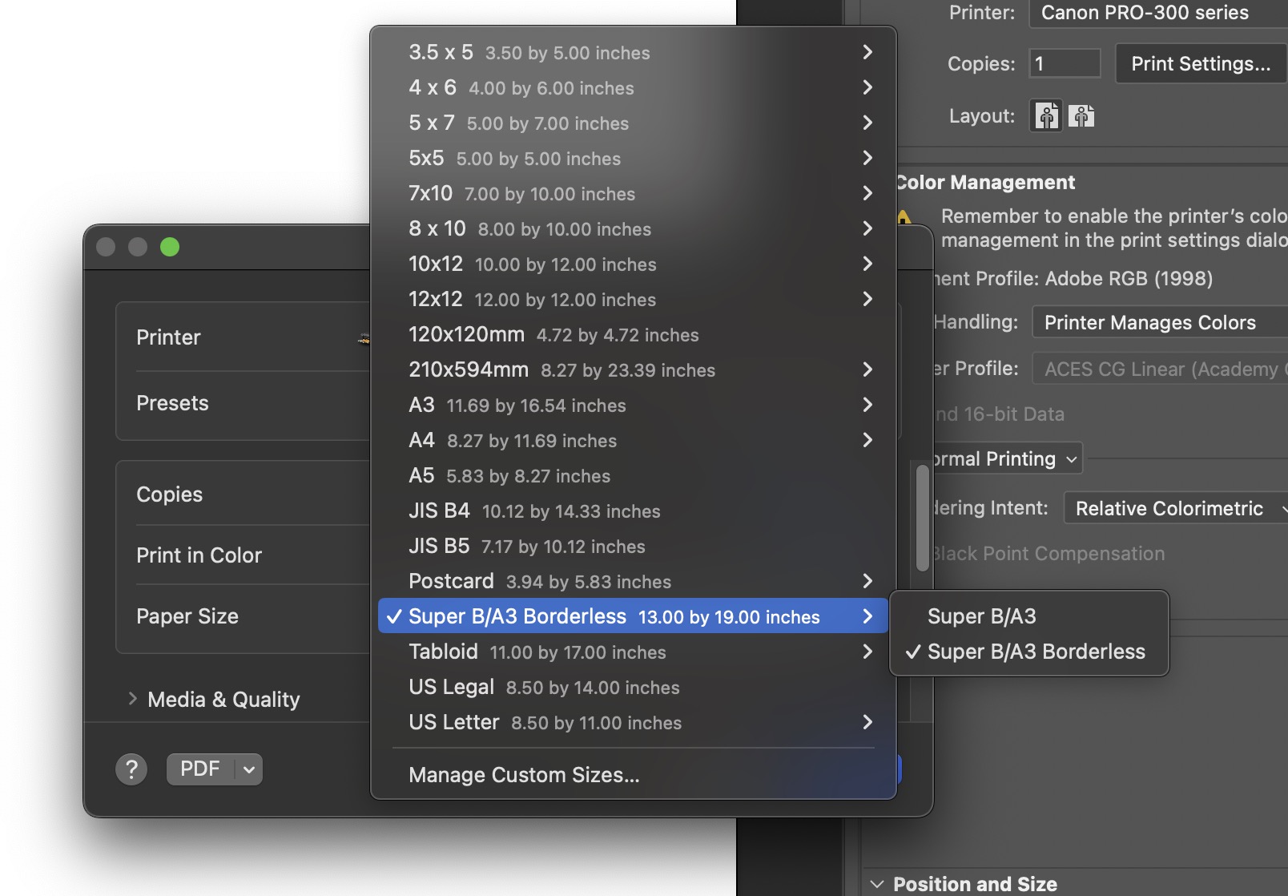Viewport: 1288px width, 896px height.
Task: Click the Copies input field
Action: click(1065, 63)
